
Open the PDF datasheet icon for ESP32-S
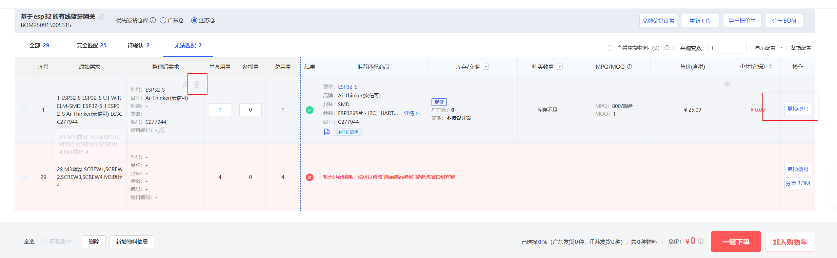click(x=327, y=132)
